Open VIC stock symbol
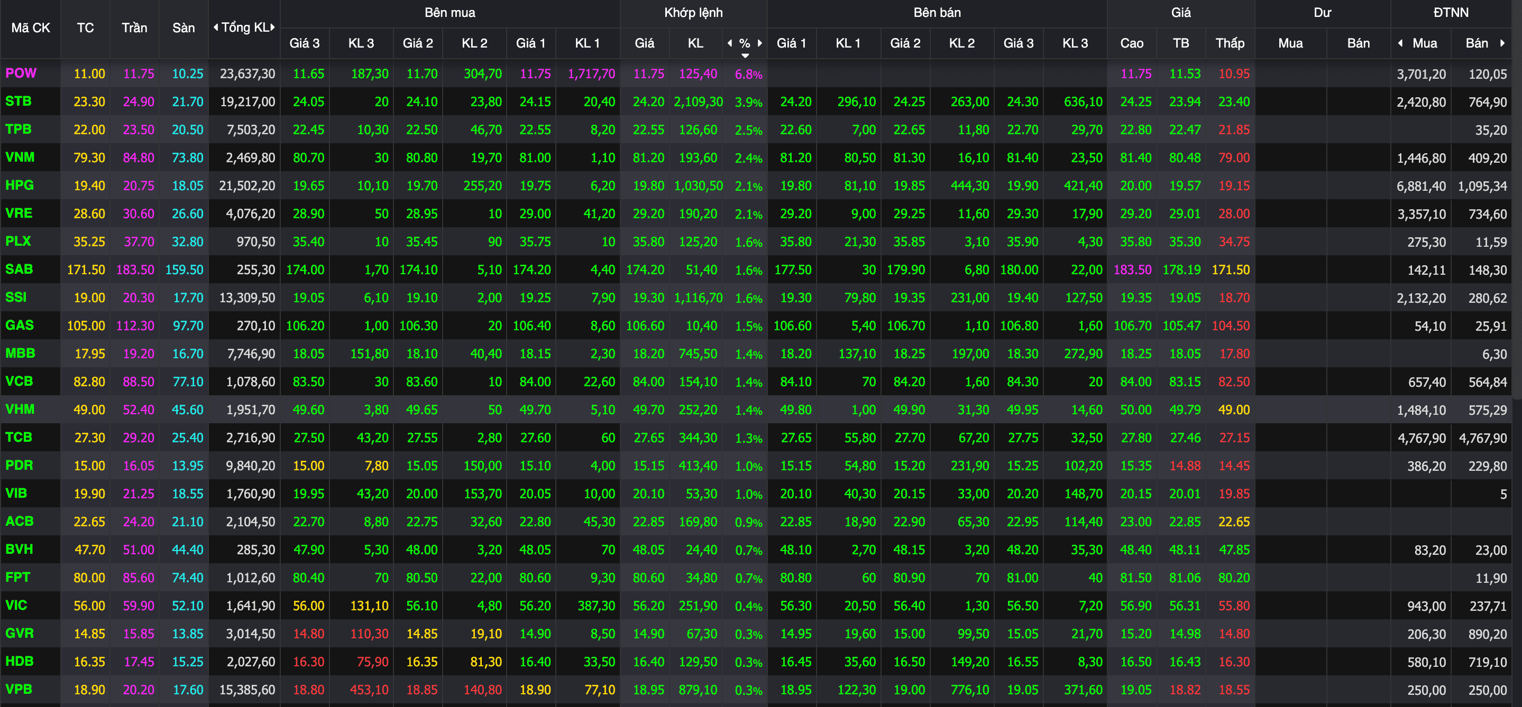The height and width of the screenshot is (707, 1522). click(x=16, y=605)
